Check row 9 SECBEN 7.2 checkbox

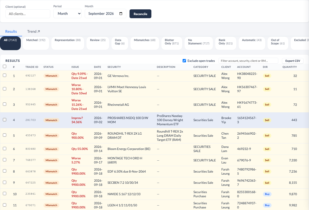point(4,182)
